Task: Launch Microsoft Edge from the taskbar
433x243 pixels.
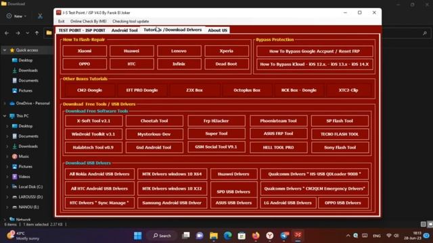Action: pyautogui.click(x=227, y=236)
